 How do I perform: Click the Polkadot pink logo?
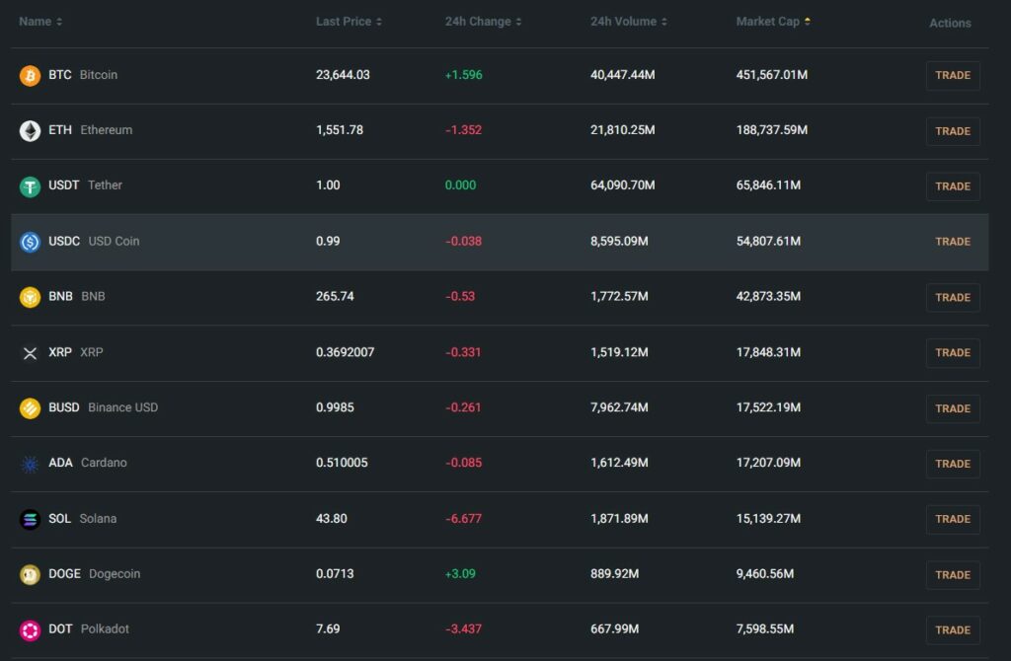pyautogui.click(x=30, y=630)
